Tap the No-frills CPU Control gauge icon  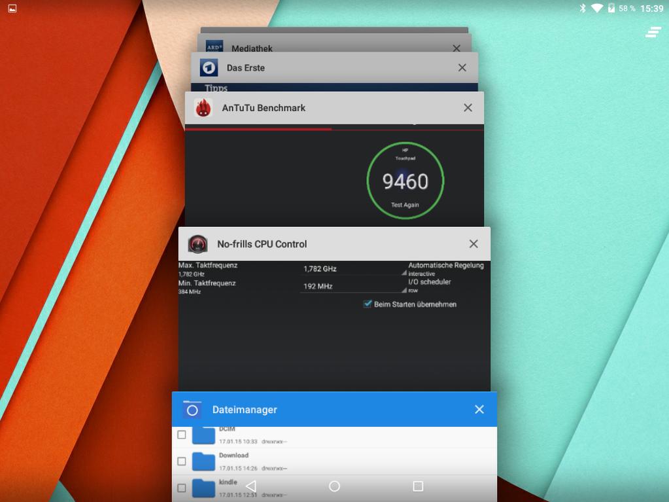(197, 244)
